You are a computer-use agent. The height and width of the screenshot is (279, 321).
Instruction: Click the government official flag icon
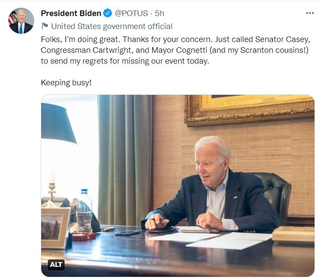(x=45, y=26)
